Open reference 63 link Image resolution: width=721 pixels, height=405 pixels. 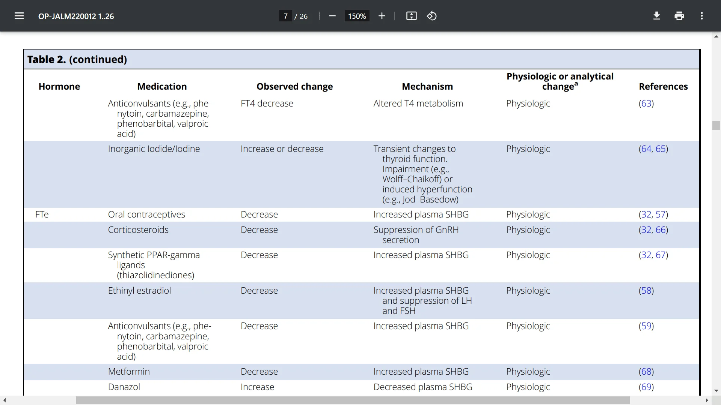pos(646,103)
